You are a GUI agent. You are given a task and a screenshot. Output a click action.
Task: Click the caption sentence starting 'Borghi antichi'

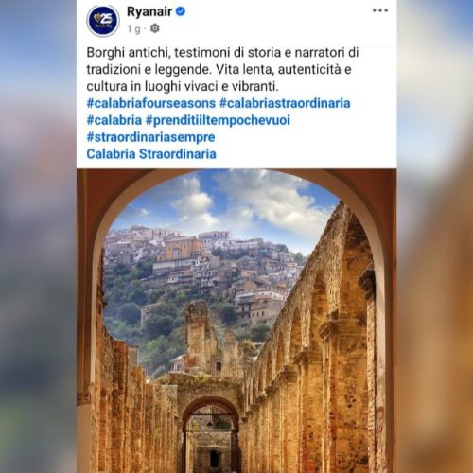[x=219, y=61]
